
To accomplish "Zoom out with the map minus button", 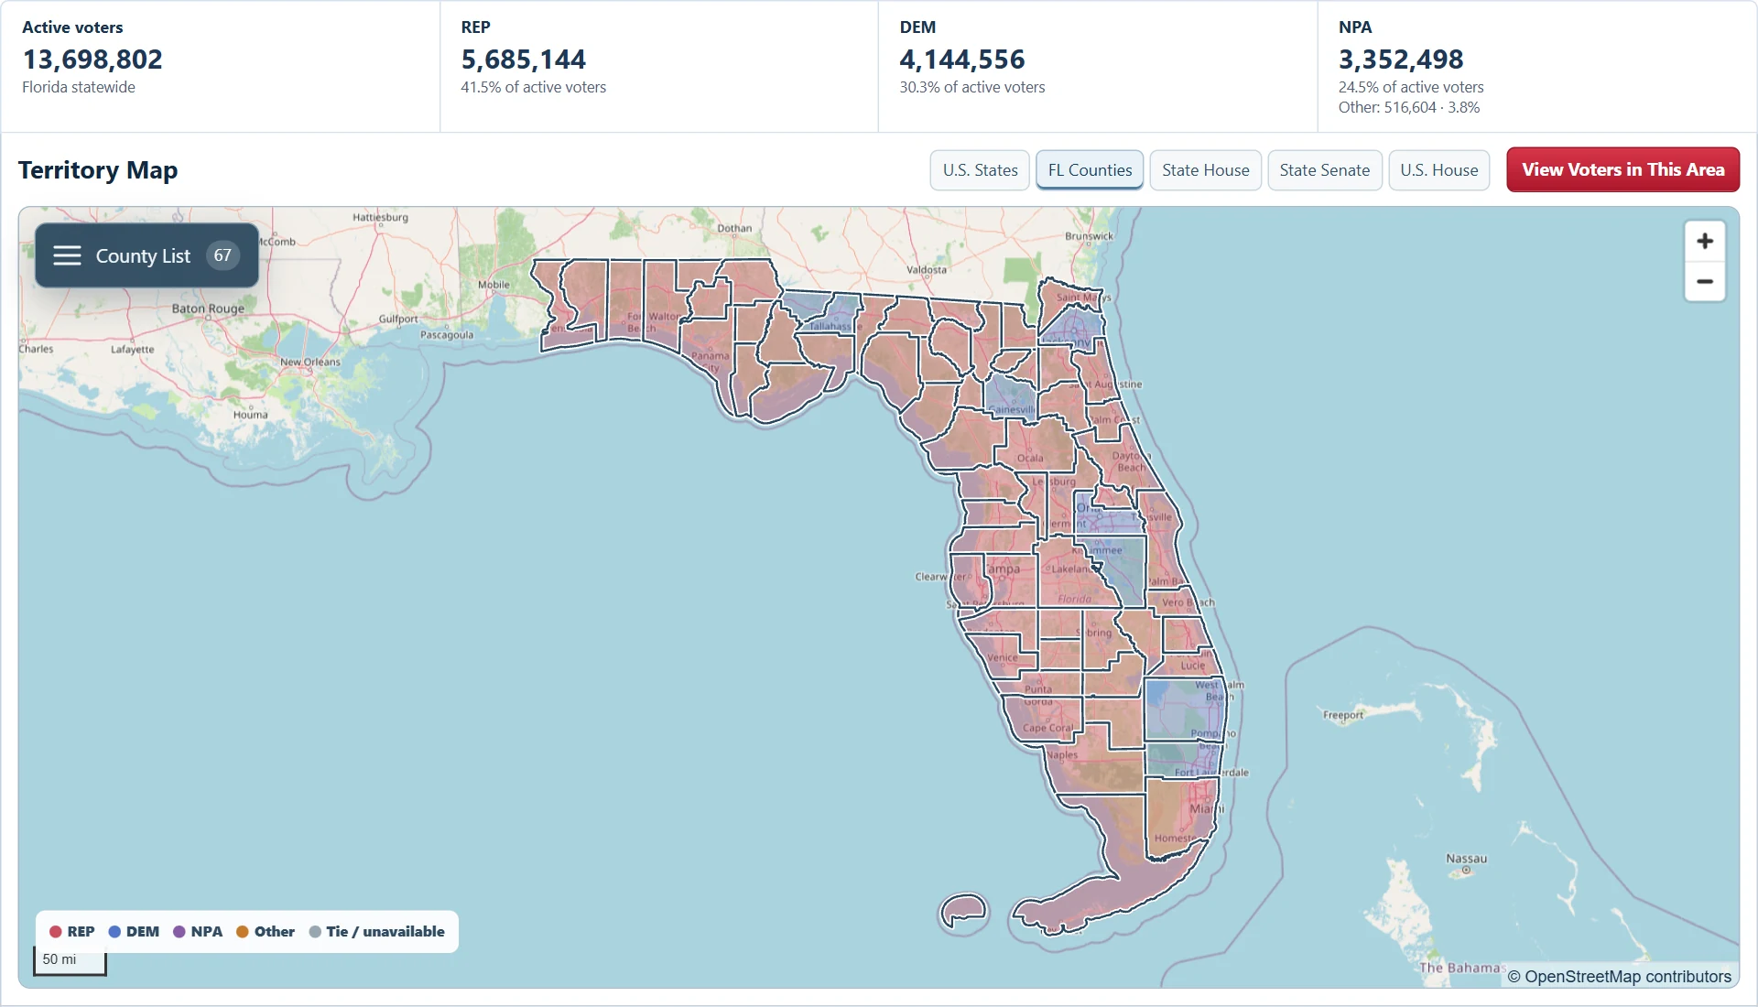I will pos(1704,282).
